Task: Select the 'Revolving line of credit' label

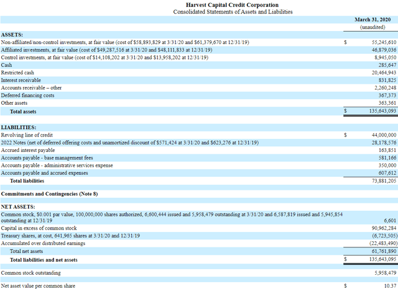Action: [27, 135]
